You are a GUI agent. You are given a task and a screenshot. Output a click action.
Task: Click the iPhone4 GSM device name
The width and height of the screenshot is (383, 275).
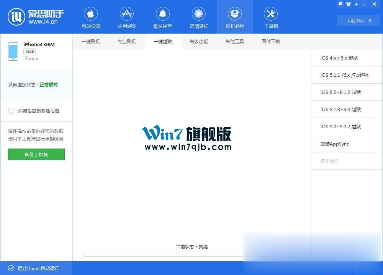(39, 44)
